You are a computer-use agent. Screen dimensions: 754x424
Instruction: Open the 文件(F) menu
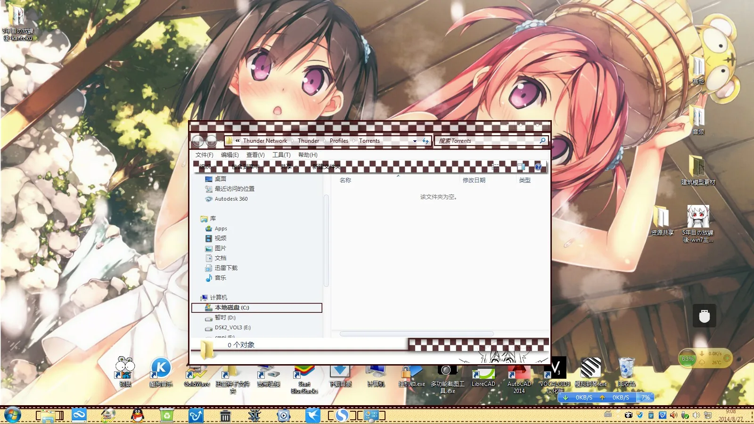click(x=204, y=155)
